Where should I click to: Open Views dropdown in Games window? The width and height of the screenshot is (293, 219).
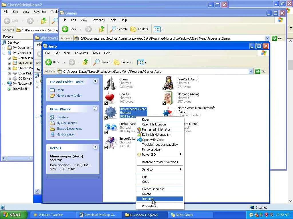pos(158,29)
